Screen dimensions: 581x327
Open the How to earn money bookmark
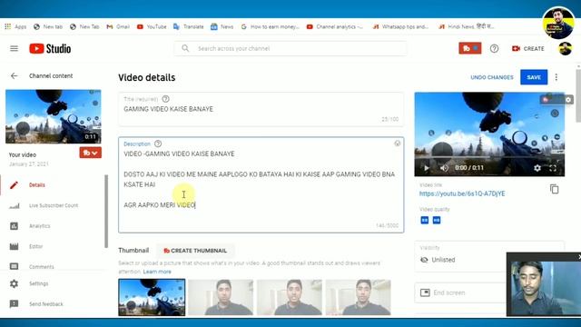[x=270, y=26]
